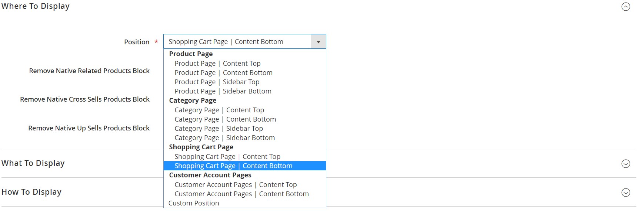Screen dimensions: 637x211
Task: Choose Product Page | Sidebar Bottom
Action: click(x=245, y=91)
